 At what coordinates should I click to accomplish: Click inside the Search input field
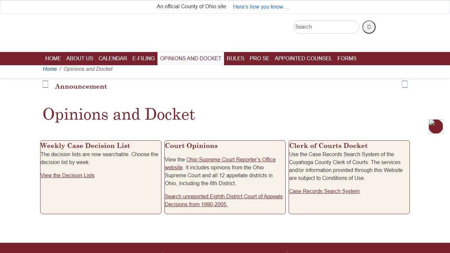326,27
